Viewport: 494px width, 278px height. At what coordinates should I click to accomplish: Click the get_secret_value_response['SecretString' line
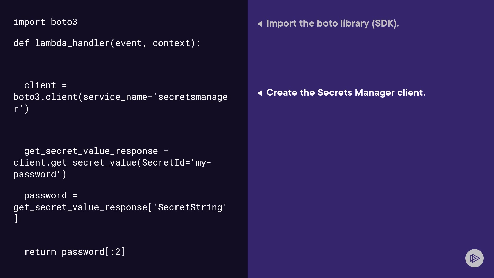click(120, 207)
